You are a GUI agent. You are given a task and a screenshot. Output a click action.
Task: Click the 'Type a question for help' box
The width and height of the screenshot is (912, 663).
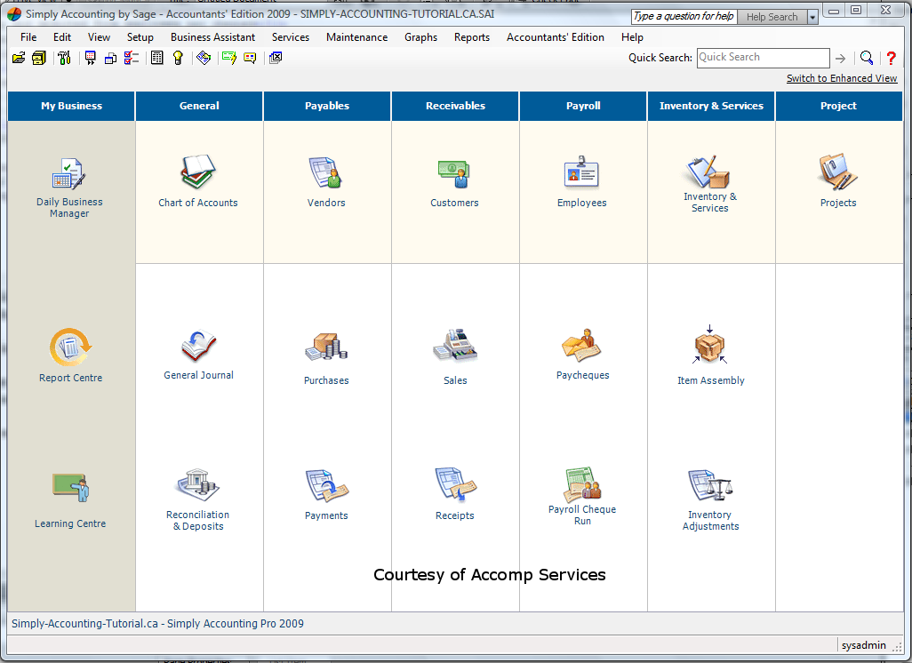pos(684,17)
